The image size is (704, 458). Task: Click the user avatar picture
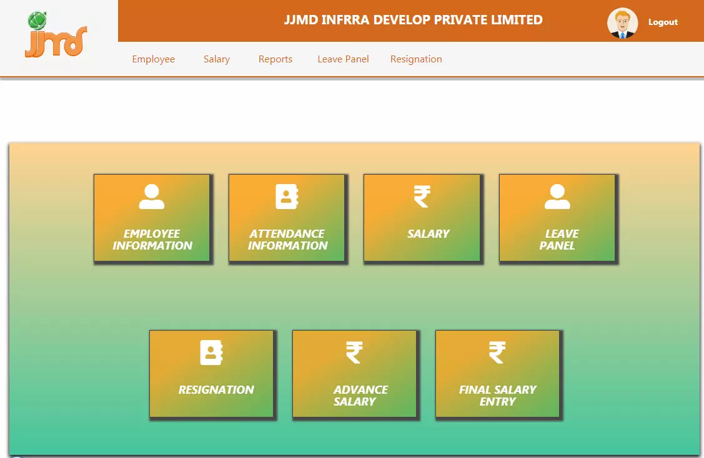tap(622, 23)
